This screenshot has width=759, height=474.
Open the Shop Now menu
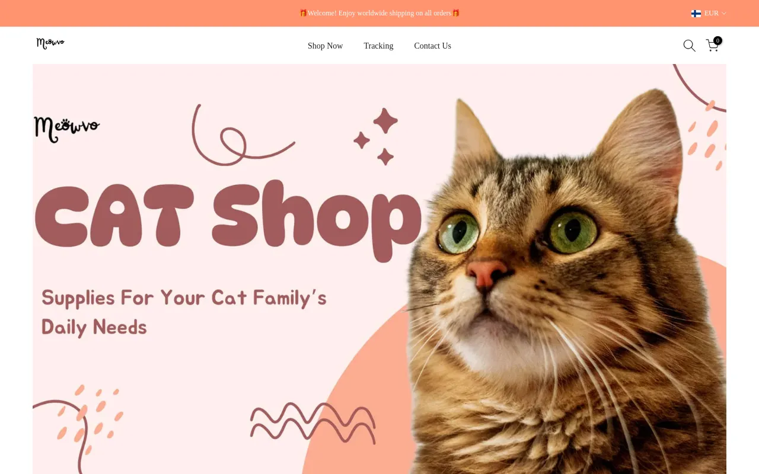tap(325, 46)
